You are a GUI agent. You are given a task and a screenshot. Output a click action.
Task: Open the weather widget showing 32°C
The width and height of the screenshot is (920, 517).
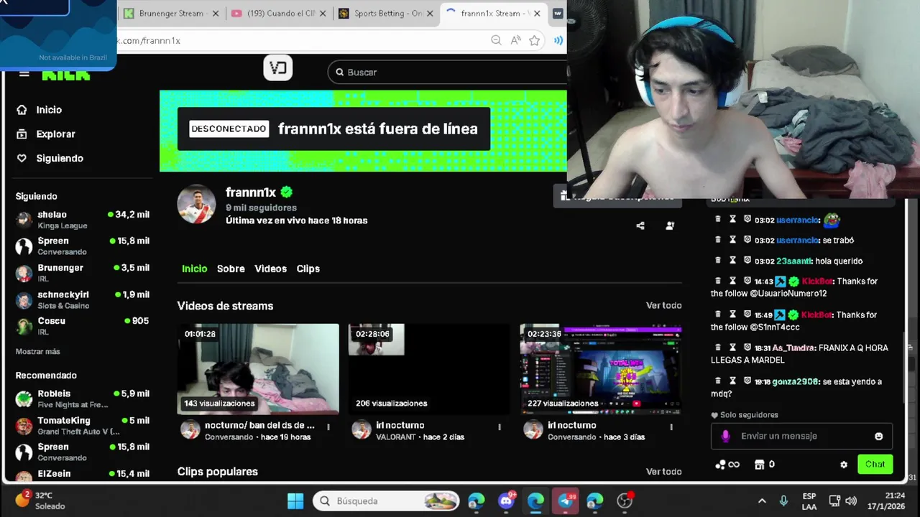pyautogui.click(x=40, y=500)
